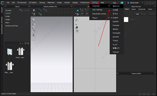Select the Edit Curvature tool in 2D toolbar
The width and height of the screenshot is (157, 96).
tap(87, 10)
